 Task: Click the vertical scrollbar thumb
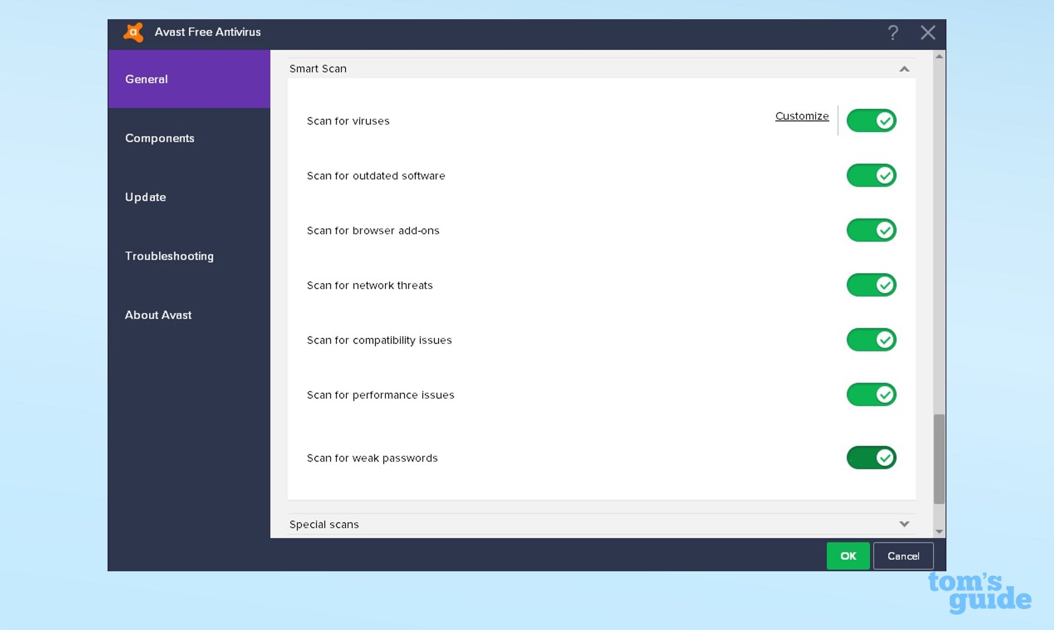(x=939, y=459)
